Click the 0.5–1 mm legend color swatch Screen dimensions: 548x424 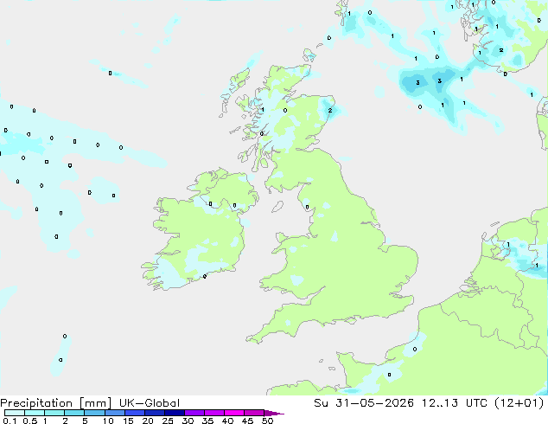[x=35, y=413]
